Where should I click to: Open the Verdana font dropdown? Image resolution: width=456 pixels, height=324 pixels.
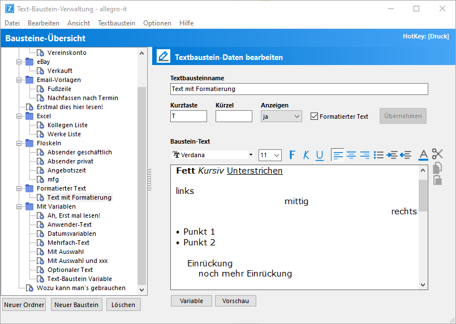(251, 155)
